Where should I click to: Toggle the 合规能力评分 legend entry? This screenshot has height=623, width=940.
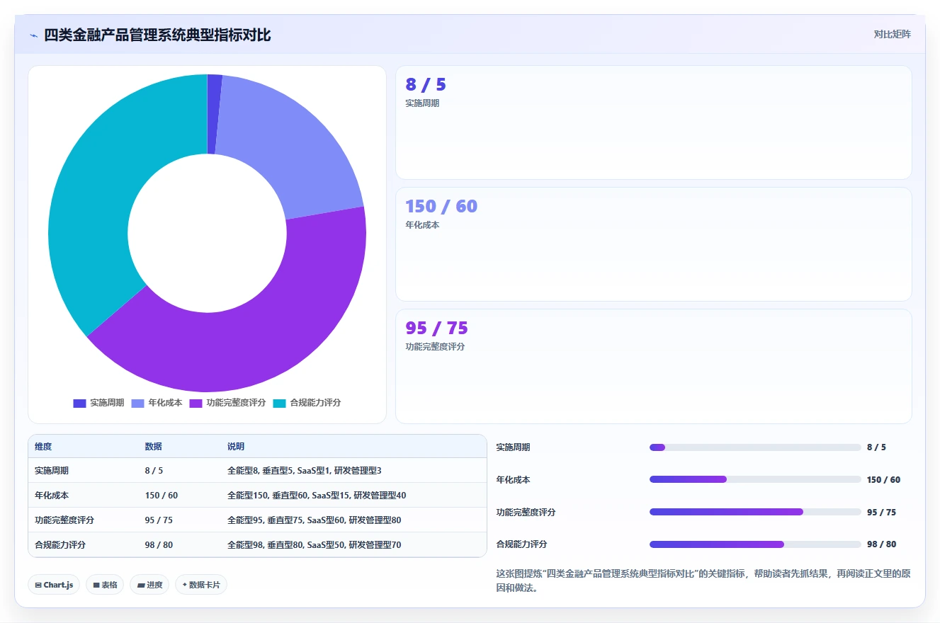tap(307, 403)
